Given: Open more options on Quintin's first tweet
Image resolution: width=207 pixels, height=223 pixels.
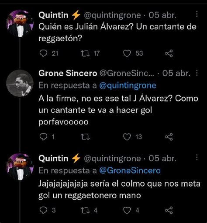Looking at the screenshot, I should [x=197, y=14].
